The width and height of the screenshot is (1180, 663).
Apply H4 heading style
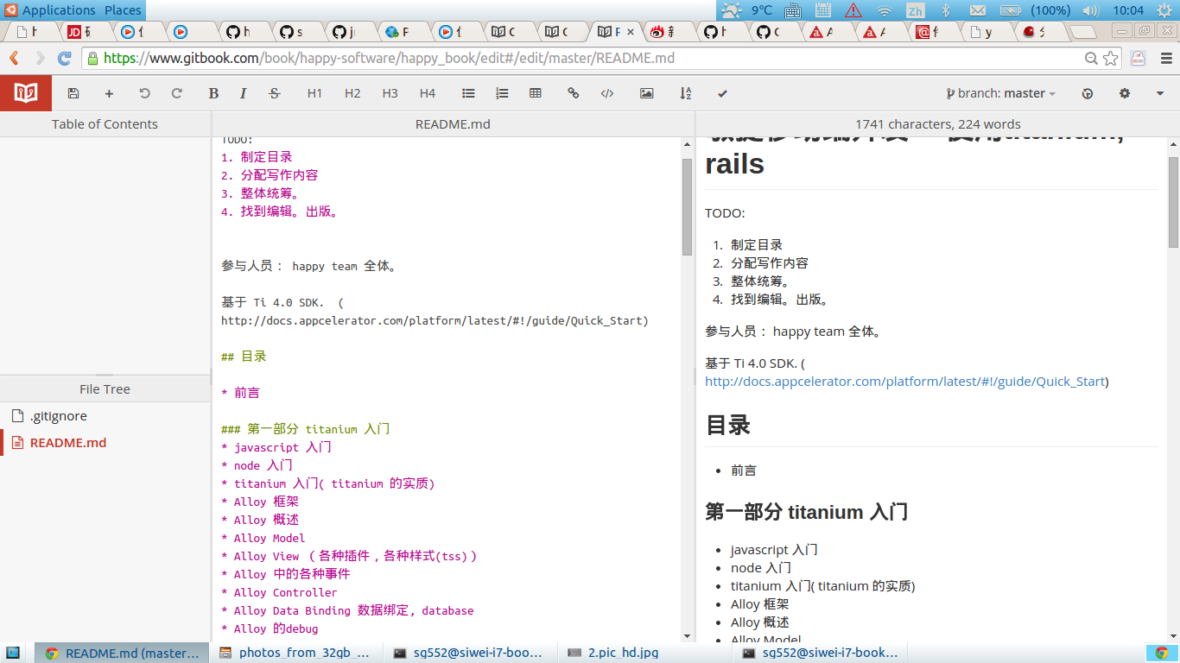click(428, 93)
